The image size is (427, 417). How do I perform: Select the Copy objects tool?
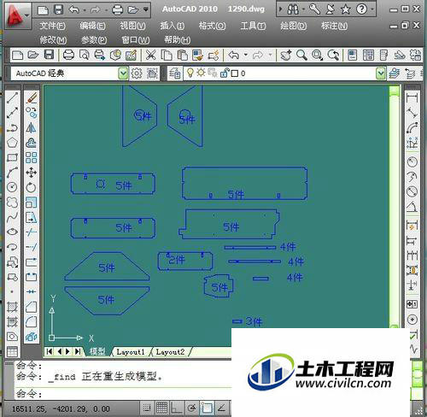(x=32, y=113)
